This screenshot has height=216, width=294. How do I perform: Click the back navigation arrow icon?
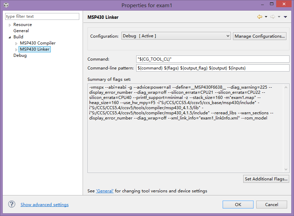[x=260, y=17]
